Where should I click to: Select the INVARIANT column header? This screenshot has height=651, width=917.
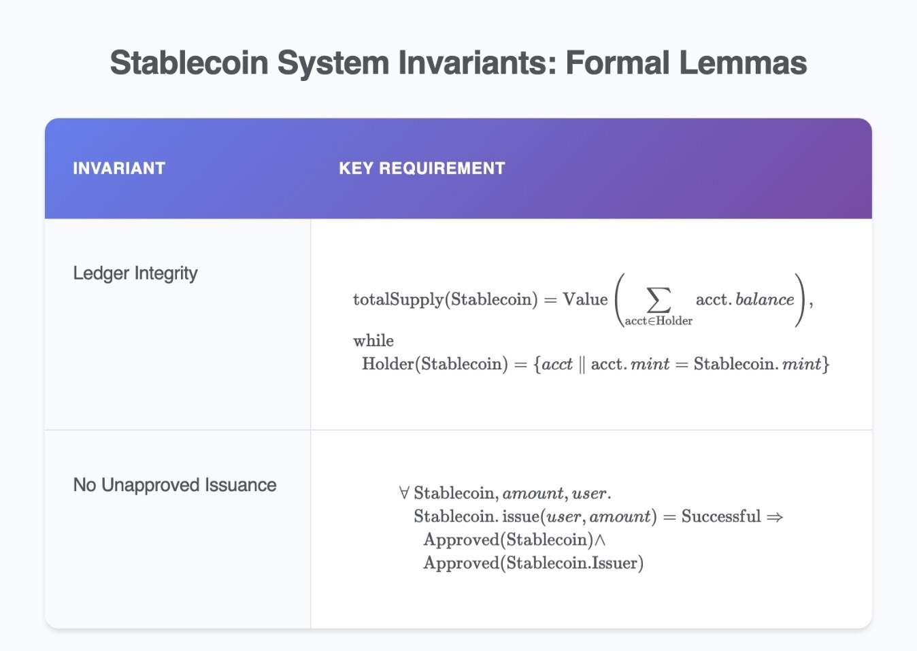coord(119,168)
